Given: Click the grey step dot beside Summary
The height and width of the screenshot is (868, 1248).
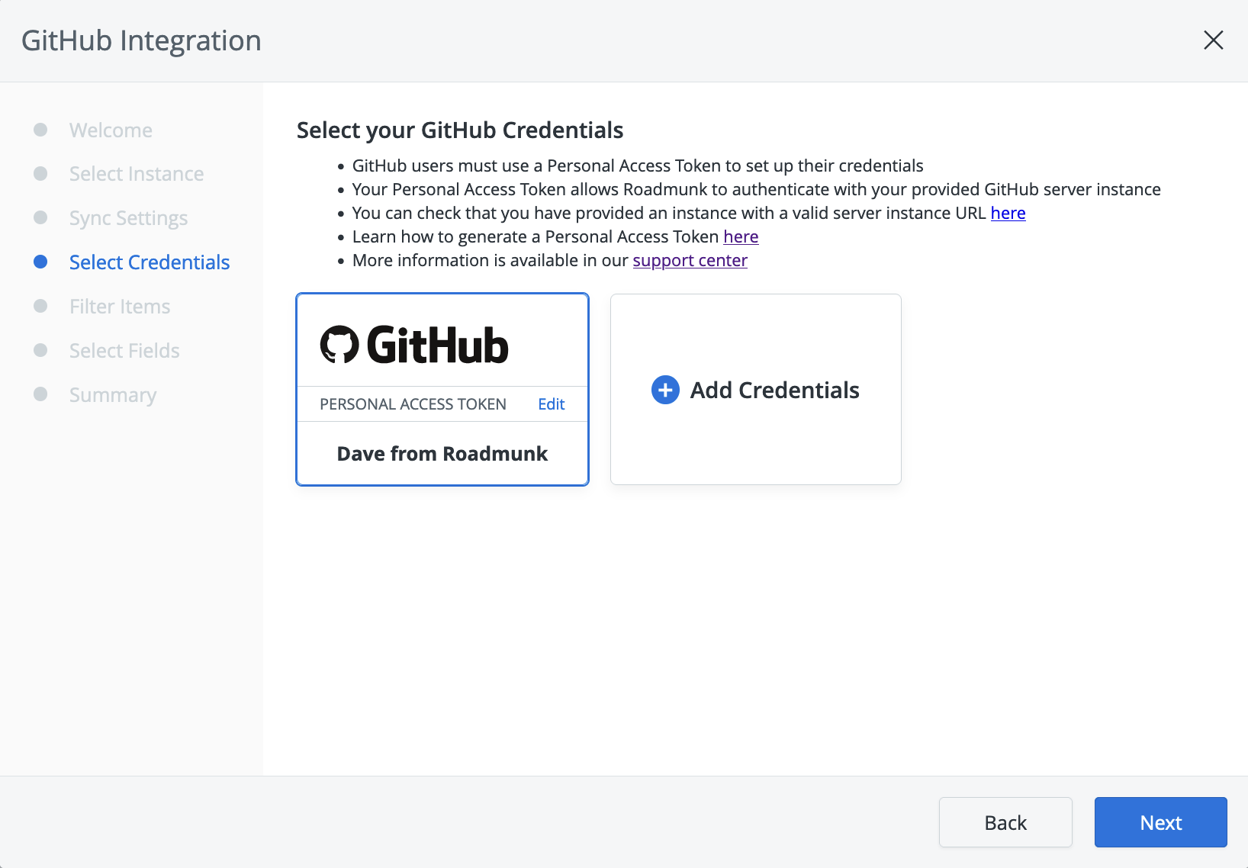Looking at the screenshot, I should 41,394.
